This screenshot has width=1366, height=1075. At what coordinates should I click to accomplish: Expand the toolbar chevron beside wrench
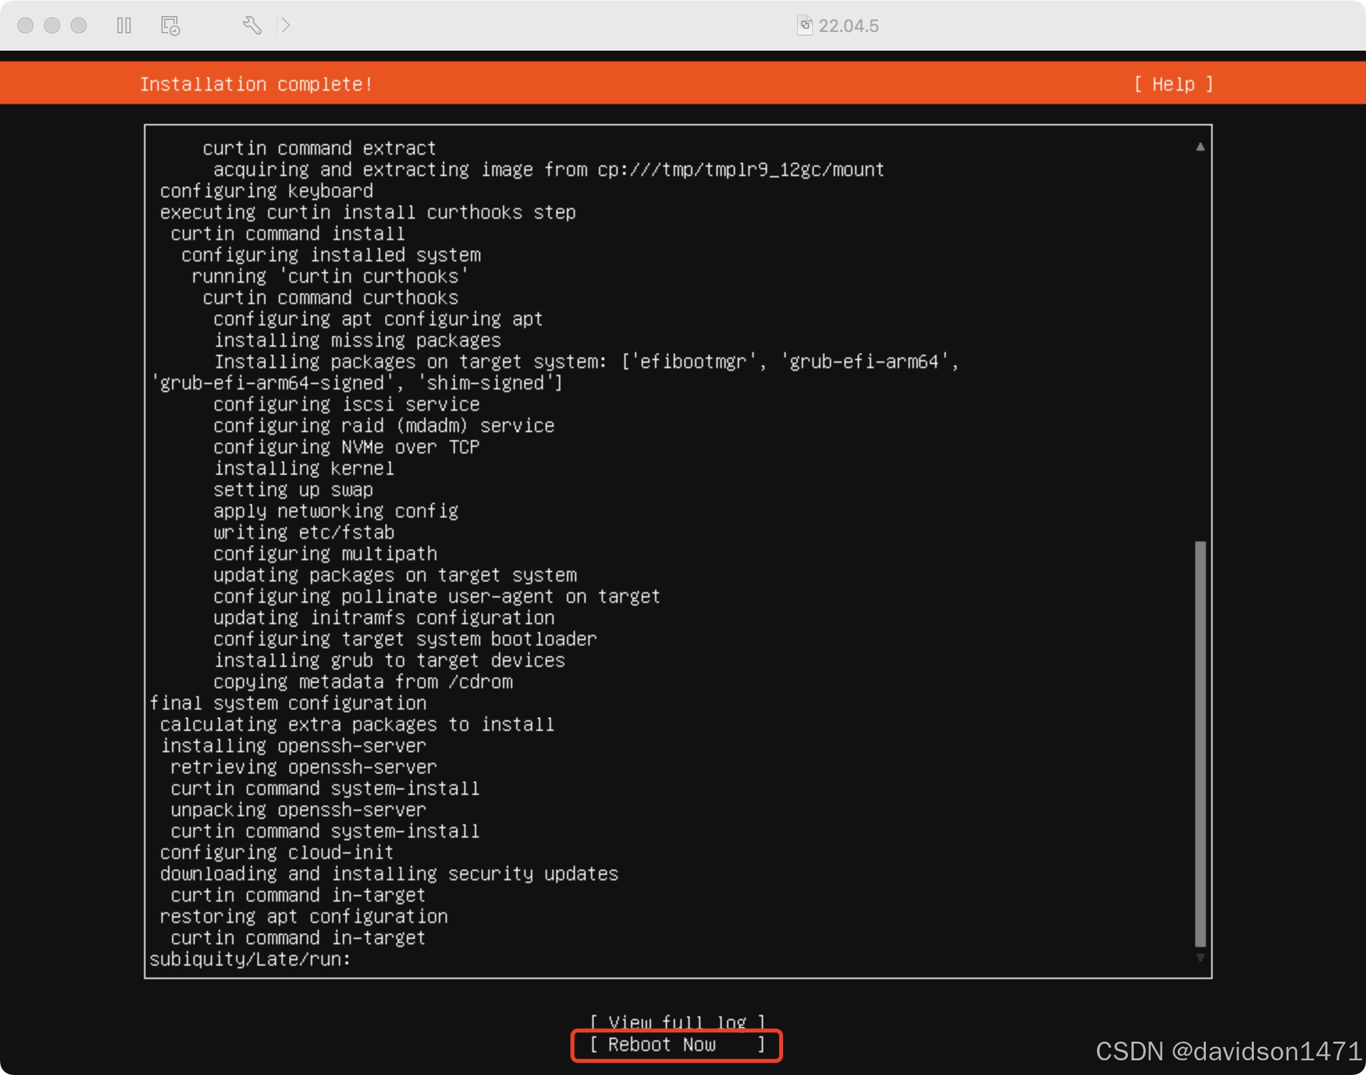pos(285,25)
